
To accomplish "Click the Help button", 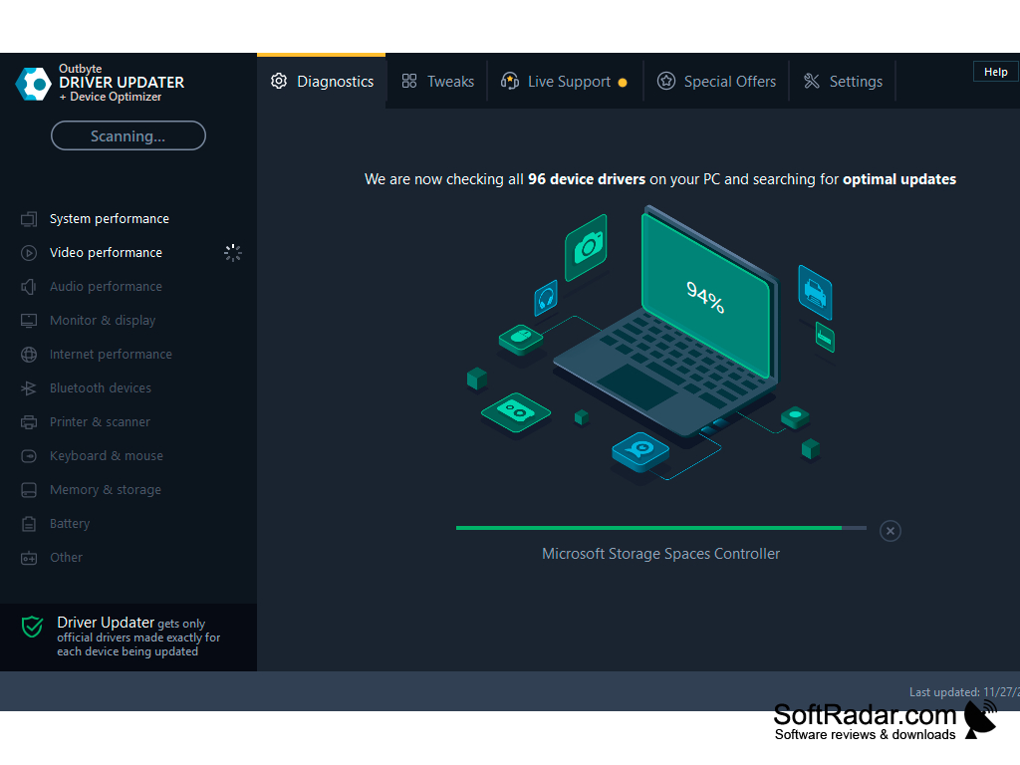I will pyautogui.click(x=995, y=72).
